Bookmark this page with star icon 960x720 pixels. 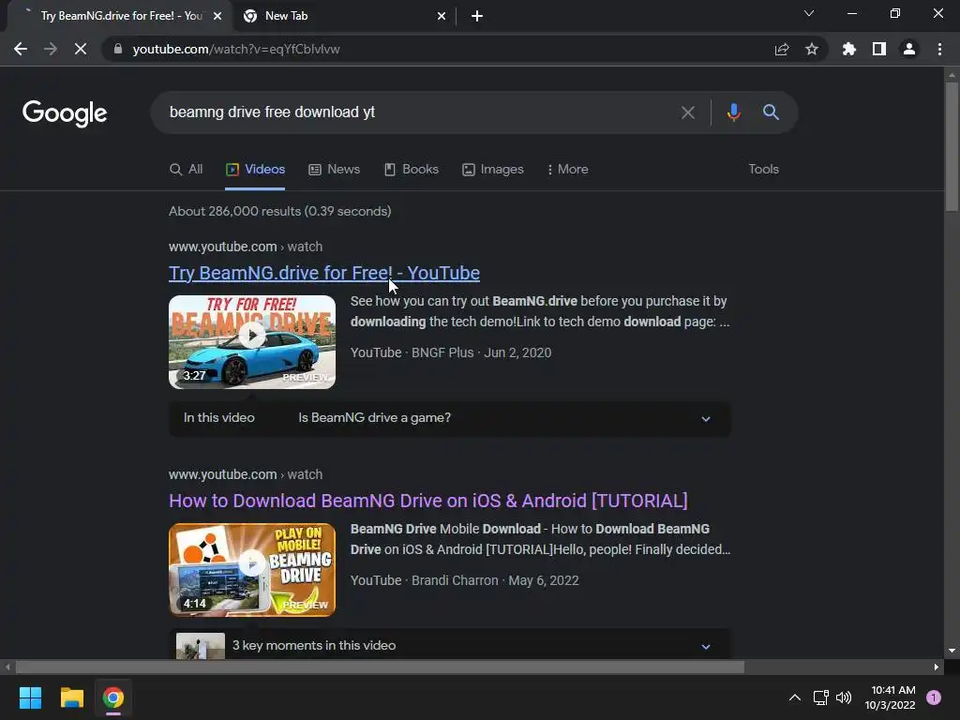[x=812, y=49]
